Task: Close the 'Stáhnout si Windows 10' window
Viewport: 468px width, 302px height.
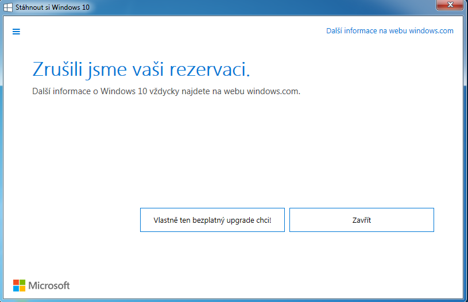Action: tap(450, 5)
